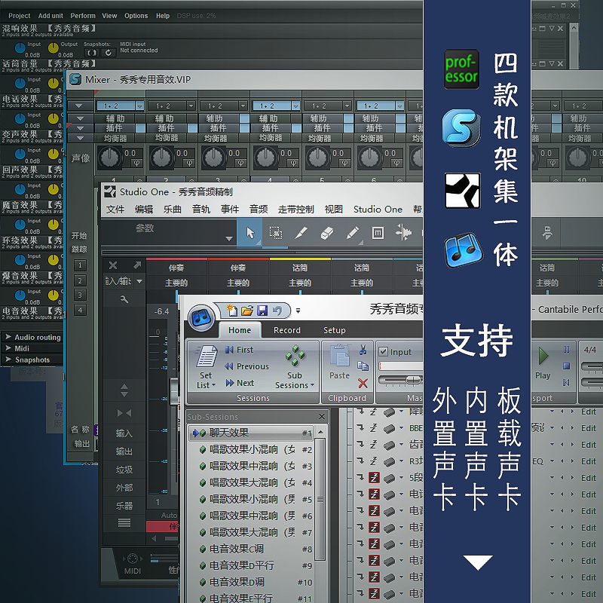Pick the eraser tool in Studio One toolbar
This screenshot has height=603, width=603.
pyautogui.click(x=326, y=233)
